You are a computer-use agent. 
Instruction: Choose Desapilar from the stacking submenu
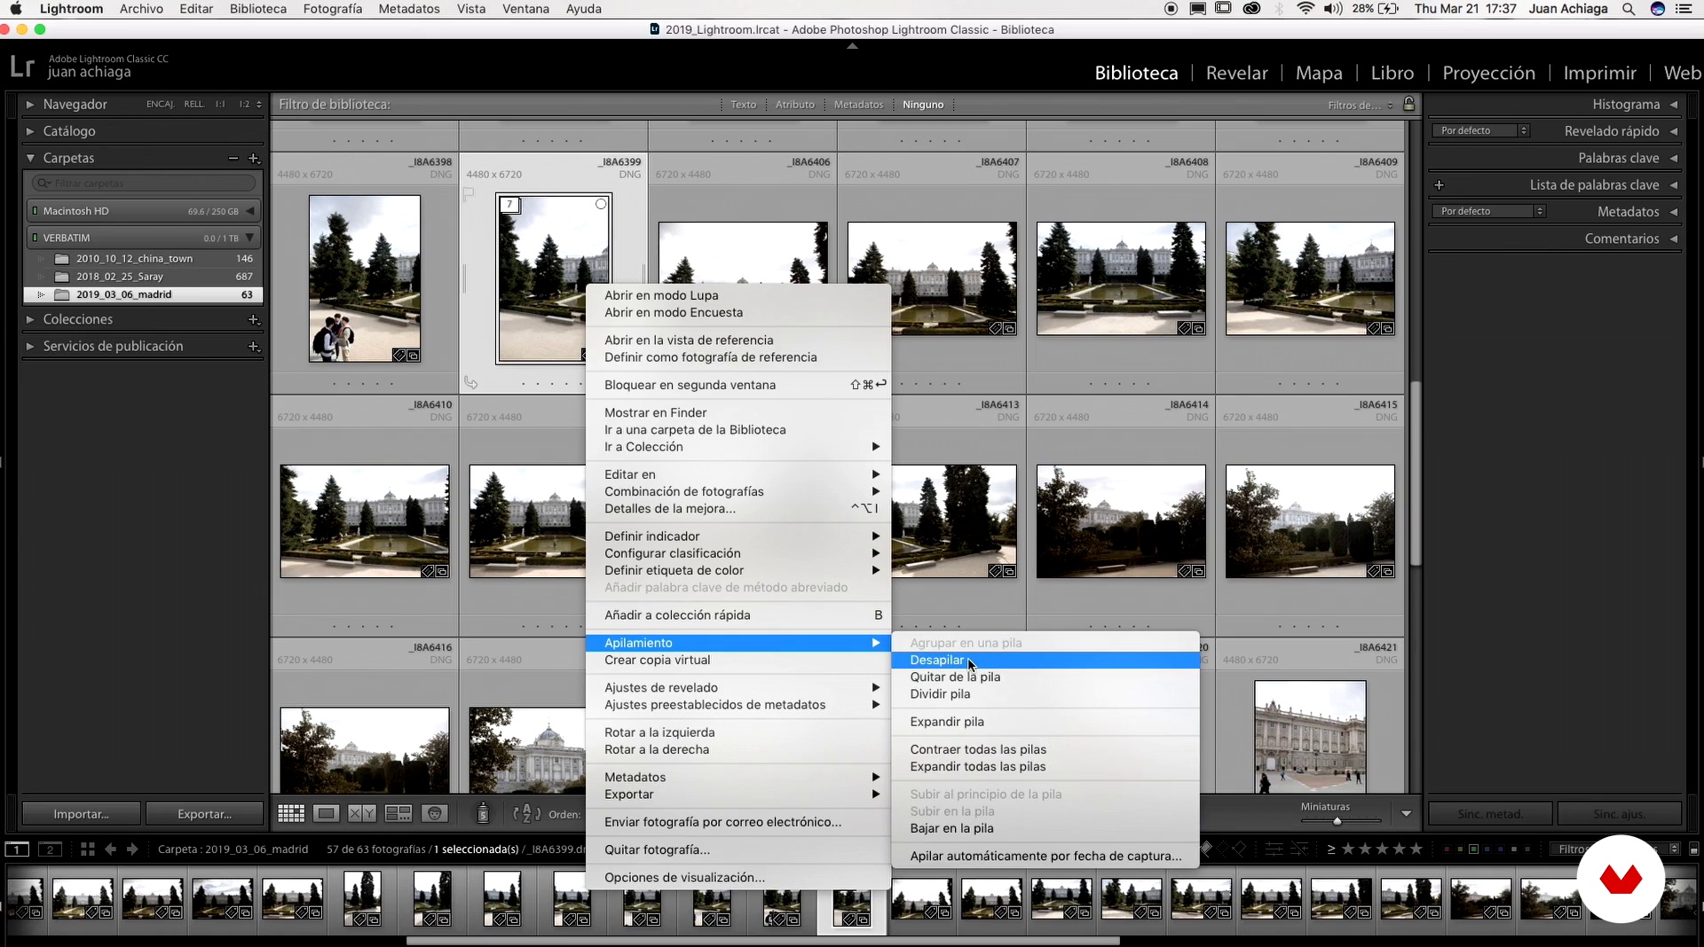coord(936,660)
